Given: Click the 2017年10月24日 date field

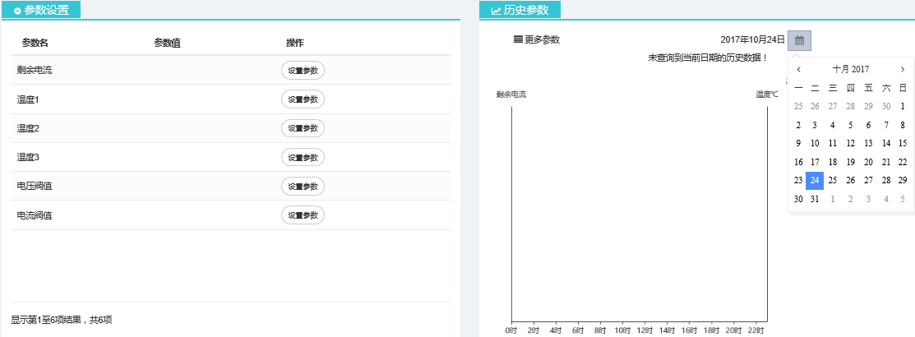Looking at the screenshot, I should pos(751,40).
